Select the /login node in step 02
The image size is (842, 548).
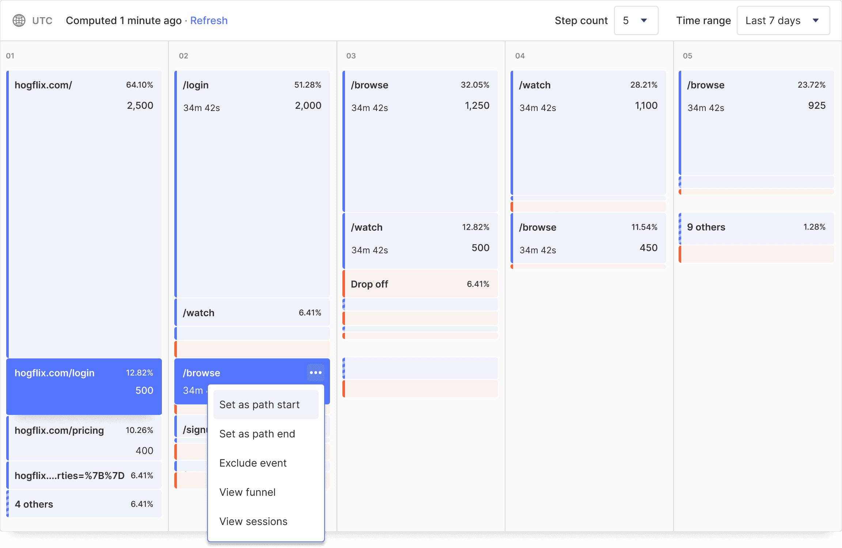[x=252, y=183]
